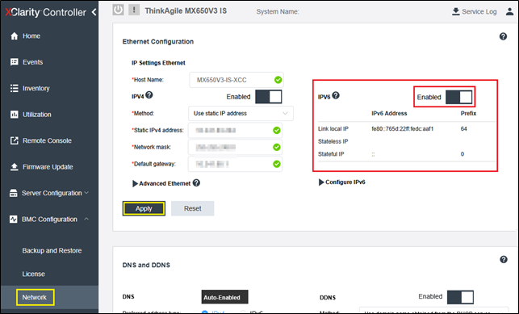Select the Network submenu item
This screenshot has height=314, width=519.
pos(35,297)
